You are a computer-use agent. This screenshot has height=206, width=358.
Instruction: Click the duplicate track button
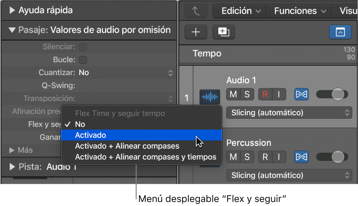coord(223,32)
